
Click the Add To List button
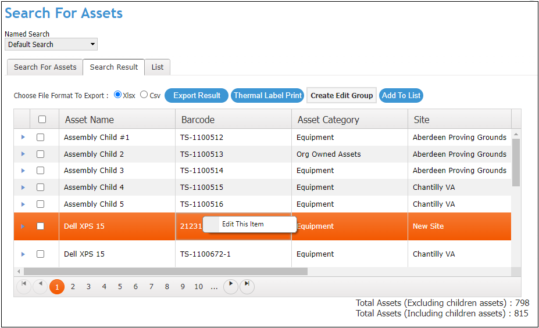click(x=401, y=95)
